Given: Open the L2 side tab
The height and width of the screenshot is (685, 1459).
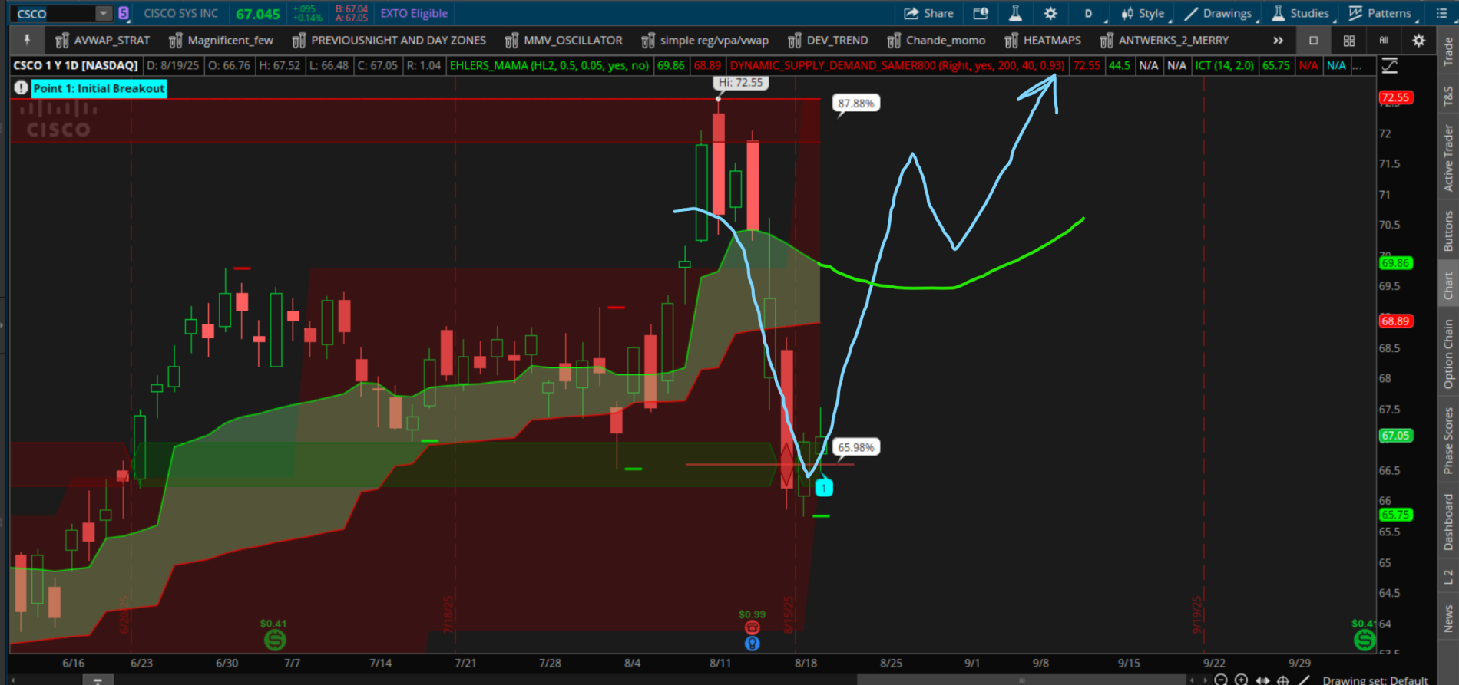Looking at the screenshot, I should click(1448, 577).
